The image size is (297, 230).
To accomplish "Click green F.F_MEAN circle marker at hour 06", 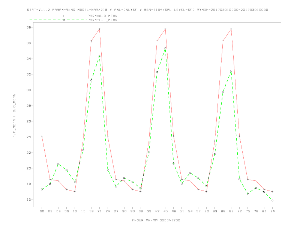I will click(58, 164).
